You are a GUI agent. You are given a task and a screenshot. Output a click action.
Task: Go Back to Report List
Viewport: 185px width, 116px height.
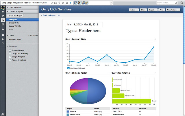coord(51,15)
